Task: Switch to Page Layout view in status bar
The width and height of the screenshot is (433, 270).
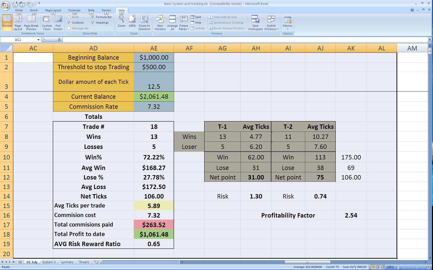Action: click(x=378, y=267)
